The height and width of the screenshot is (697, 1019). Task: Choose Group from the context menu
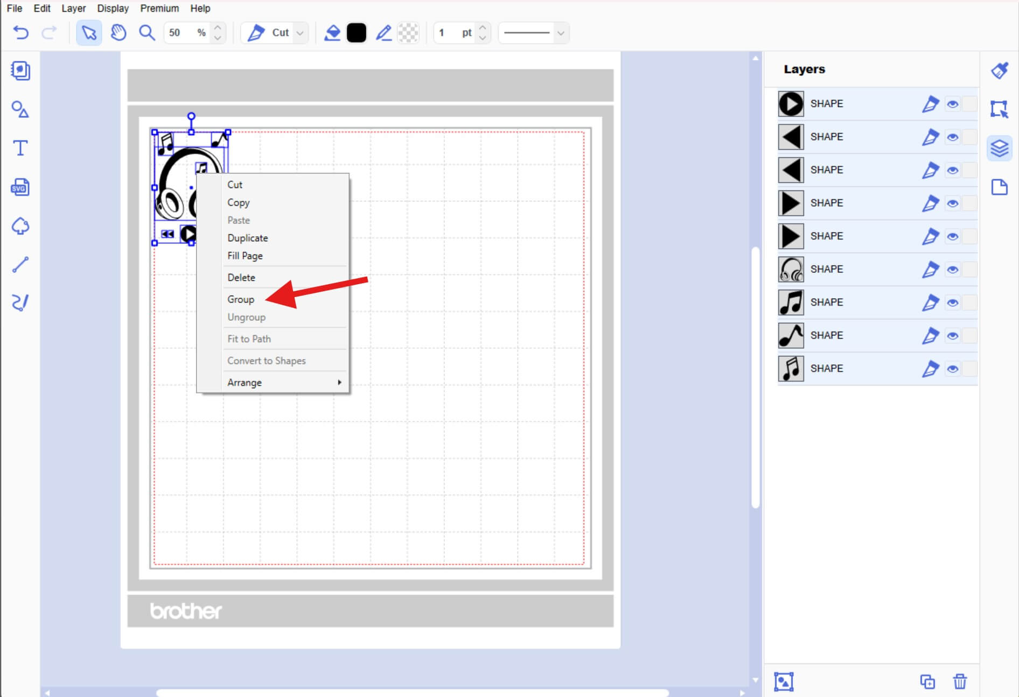point(241,299)
